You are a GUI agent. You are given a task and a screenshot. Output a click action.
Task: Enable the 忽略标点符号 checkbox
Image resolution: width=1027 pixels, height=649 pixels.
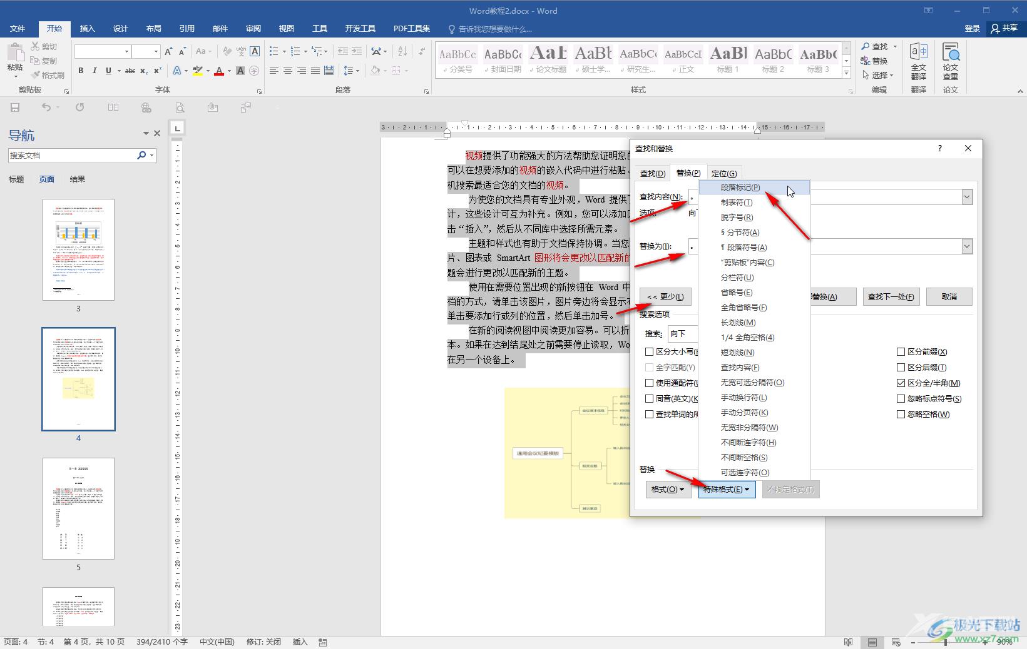[901, 399]
